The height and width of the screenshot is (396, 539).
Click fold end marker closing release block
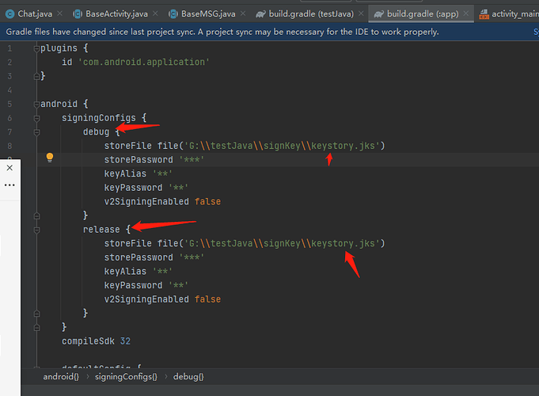click(x=36, y=314)
